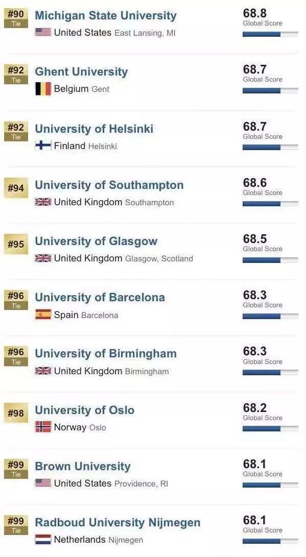The height and width of the screenshot is (557, 306).
Task: Open University of Barcelona link
Action: click(100, 297)
